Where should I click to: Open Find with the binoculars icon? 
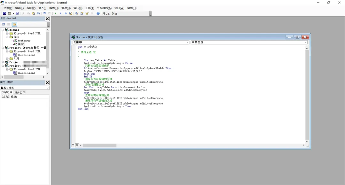coord(38,13)
